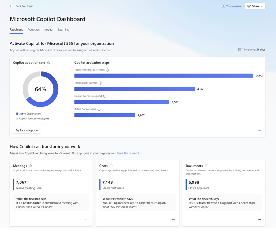The width and height of the screenshot is (276, 233).
Task: Click the Total Microsoft 365 licenses bar
Action: [163, 76]
